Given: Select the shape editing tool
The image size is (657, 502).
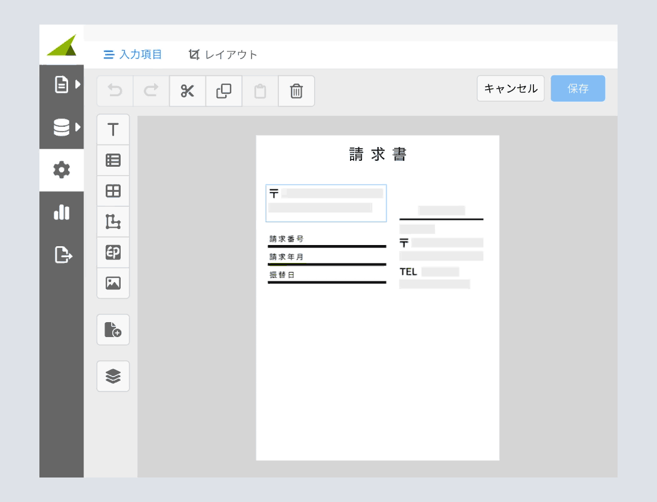Looking at the screenshot, I should (x=113, y=222).
